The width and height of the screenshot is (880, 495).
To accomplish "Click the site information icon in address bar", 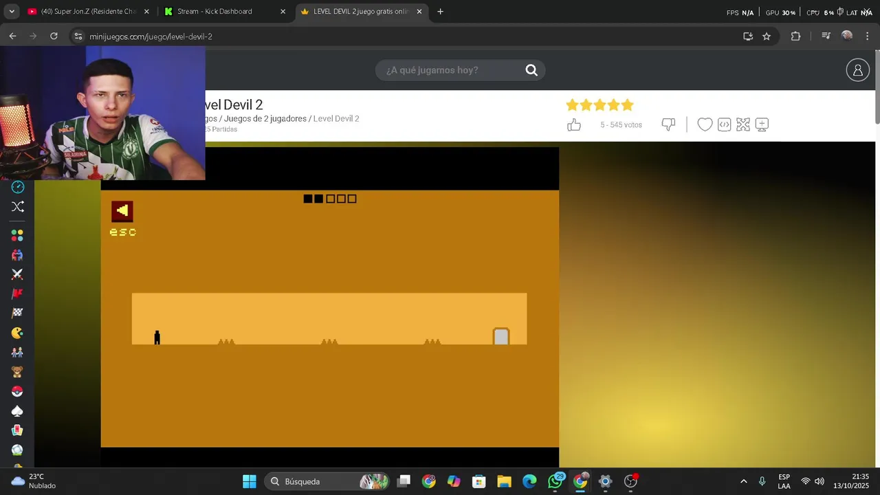I will [78, 36].
